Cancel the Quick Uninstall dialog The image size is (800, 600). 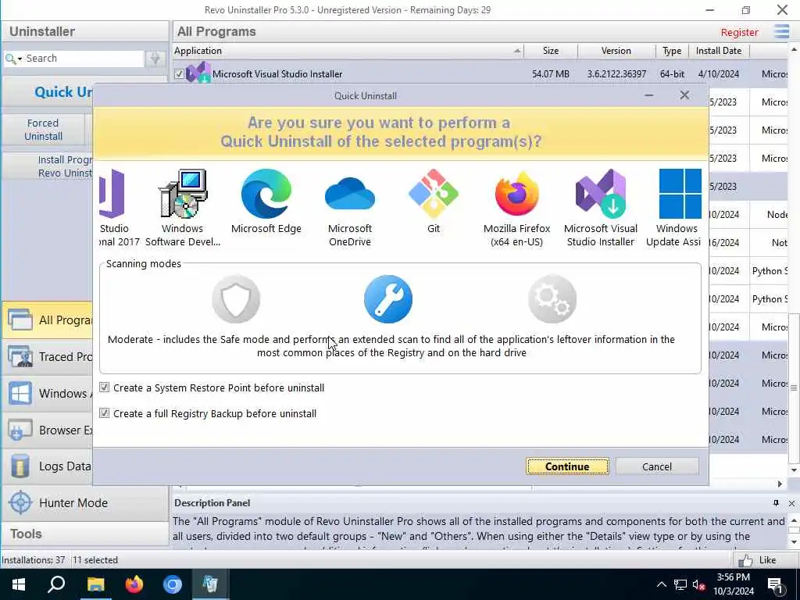[657, 466]
